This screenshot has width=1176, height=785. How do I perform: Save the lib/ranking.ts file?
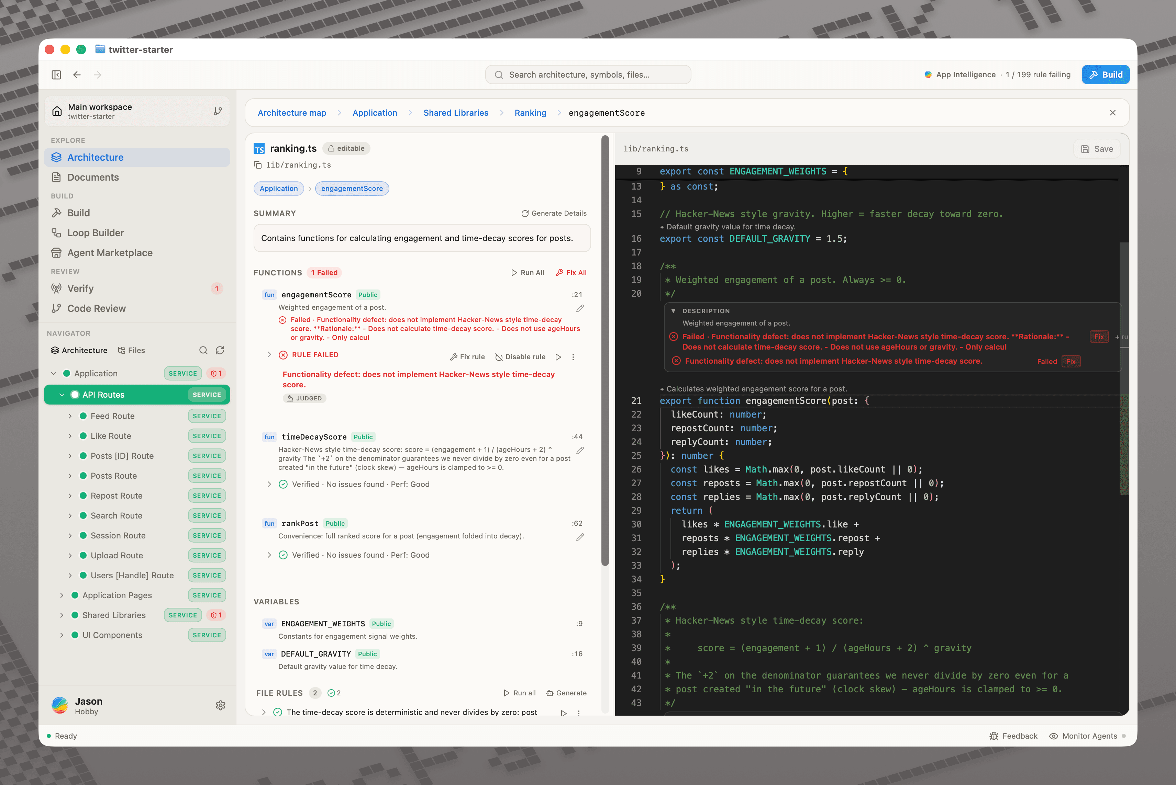1097,149
